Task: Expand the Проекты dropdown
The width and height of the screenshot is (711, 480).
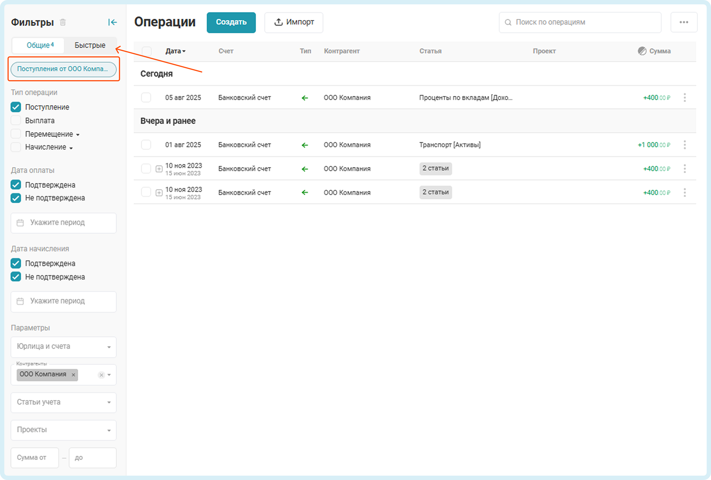Action: coord(63,430)
